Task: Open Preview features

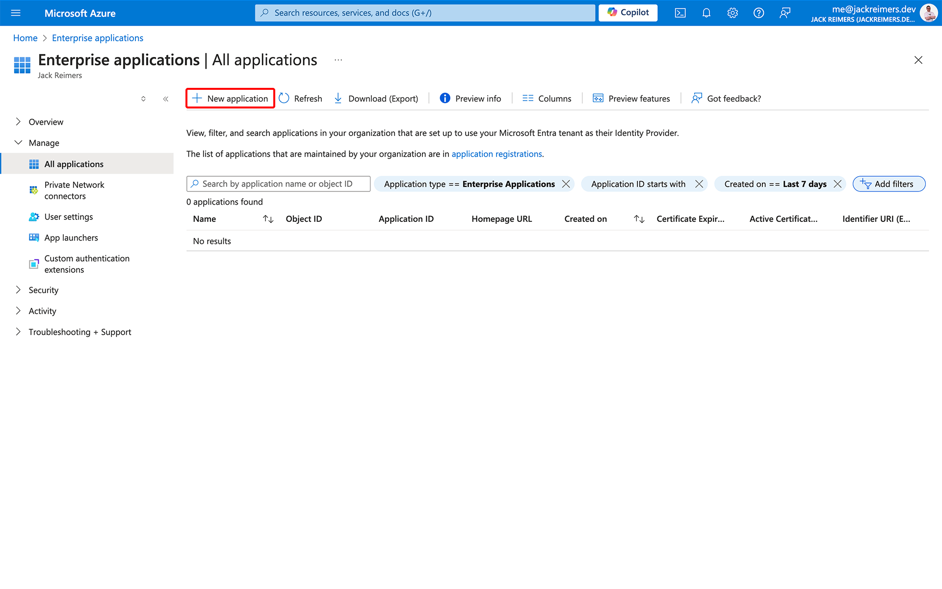Action: tap(631, 98)
